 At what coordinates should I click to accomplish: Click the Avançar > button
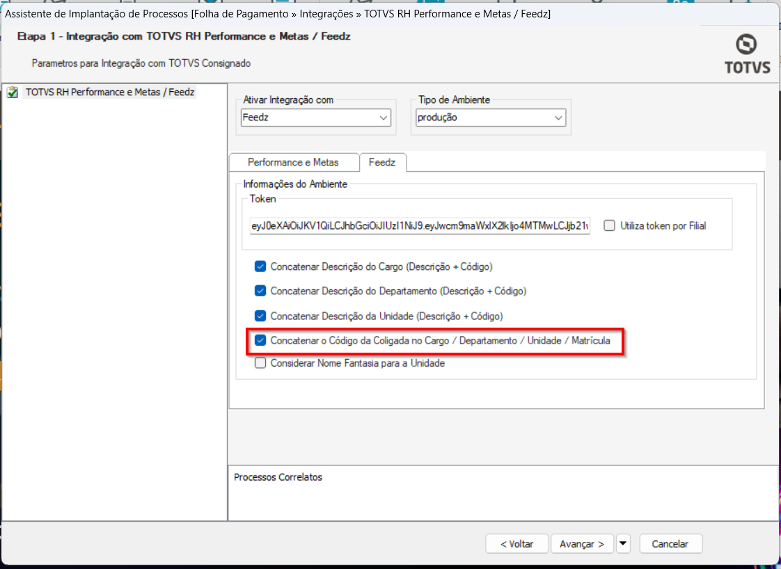[582, 544]
